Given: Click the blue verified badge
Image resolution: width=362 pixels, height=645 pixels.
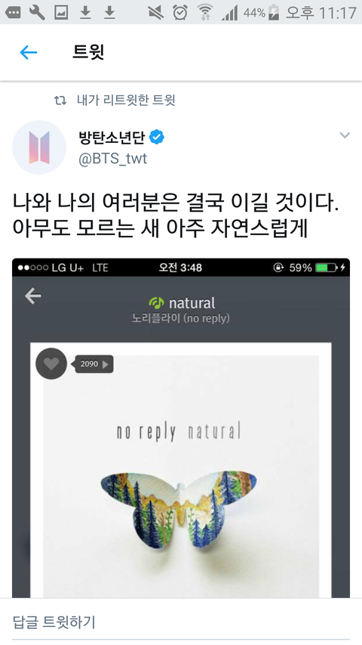Looking at the screenshot, I should 156,137.
